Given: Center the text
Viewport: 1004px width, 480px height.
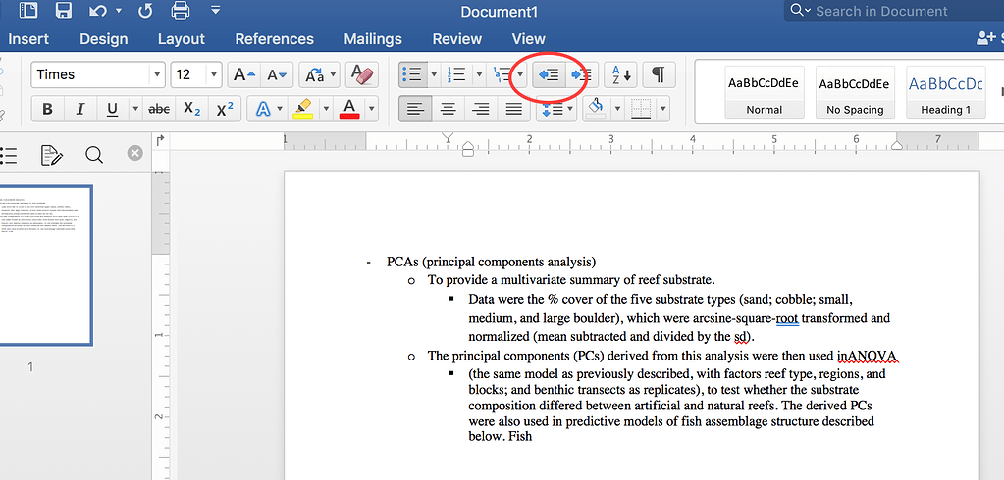Looking at the screenshot, I should coord(449,110).
